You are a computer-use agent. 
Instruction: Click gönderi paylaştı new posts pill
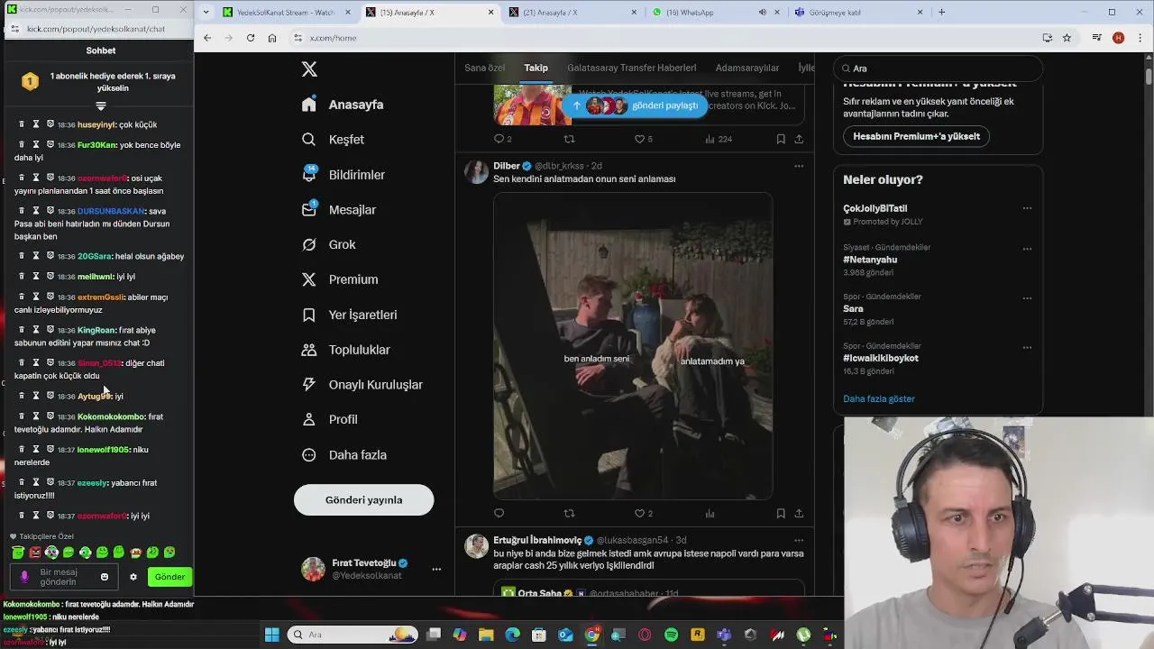635,105
